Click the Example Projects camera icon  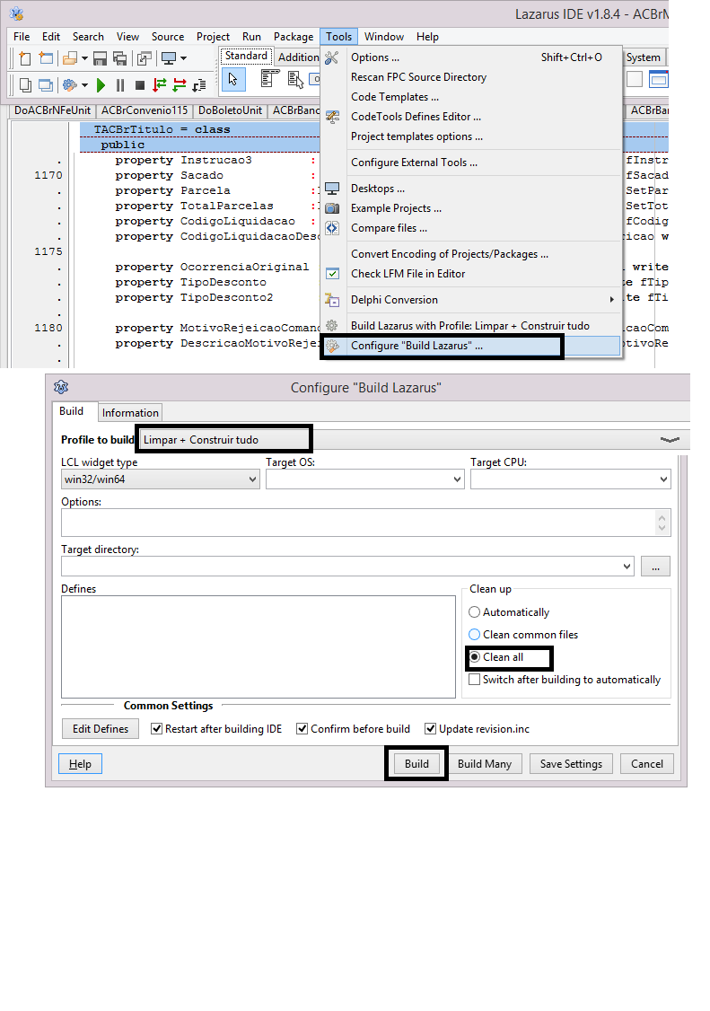coord(332,208)
